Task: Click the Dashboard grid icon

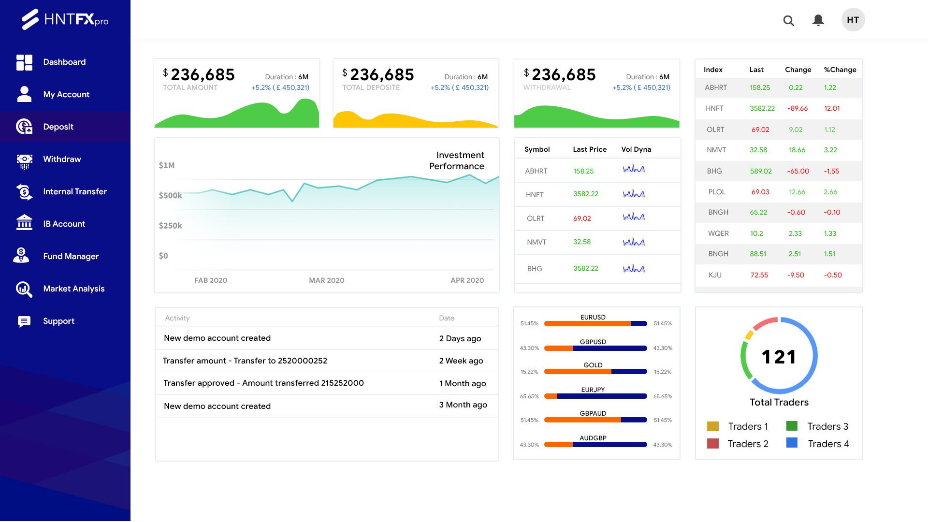Action: (24, 62)
